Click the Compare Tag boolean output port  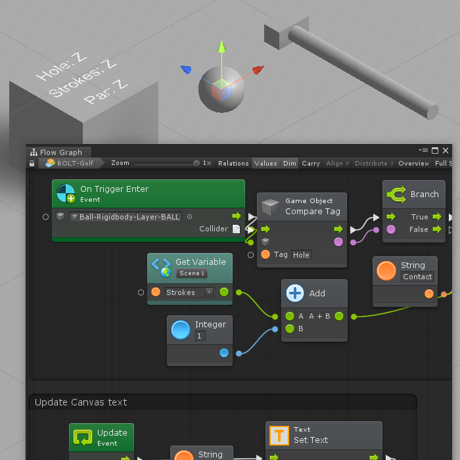338,242
